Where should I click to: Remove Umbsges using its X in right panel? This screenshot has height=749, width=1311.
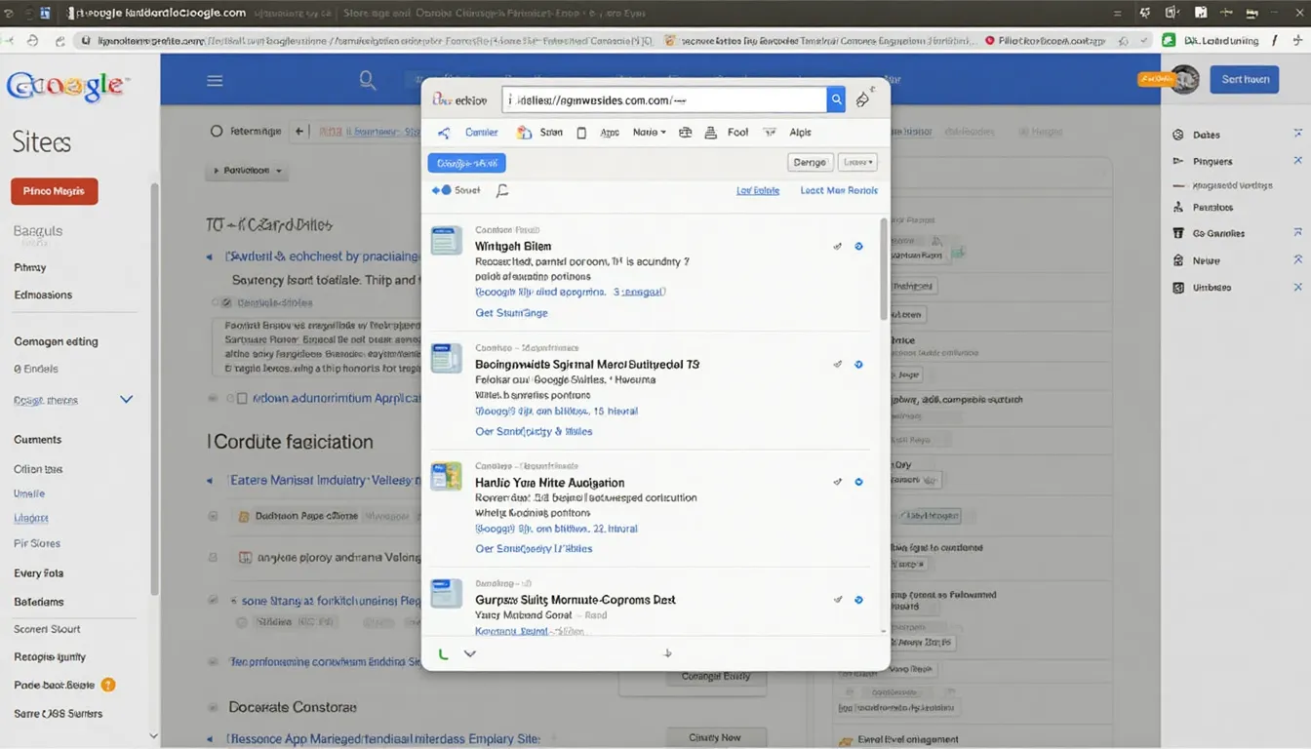(x=1297, y=287)
